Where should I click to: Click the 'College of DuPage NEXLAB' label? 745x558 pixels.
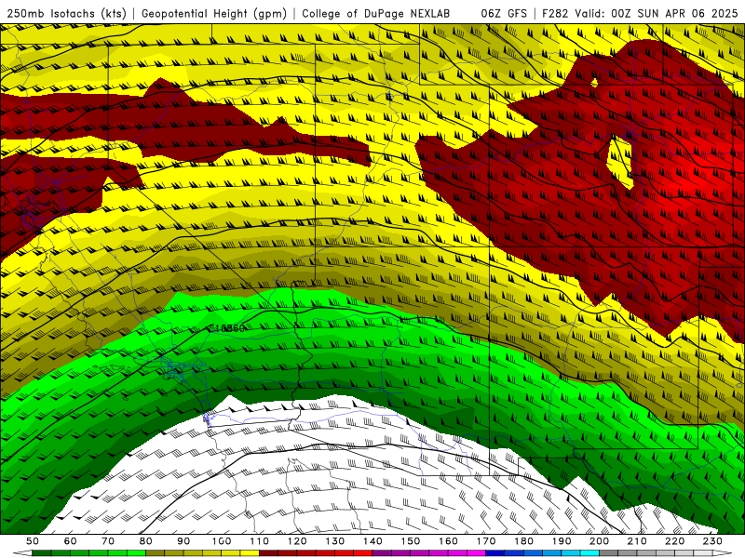(376, 14)
